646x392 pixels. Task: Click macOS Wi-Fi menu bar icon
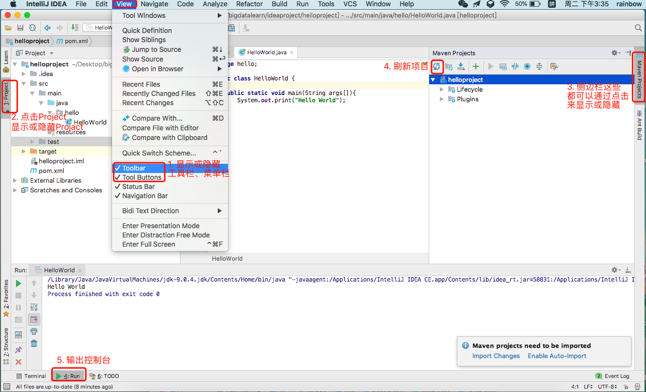(x=504, y=4)
